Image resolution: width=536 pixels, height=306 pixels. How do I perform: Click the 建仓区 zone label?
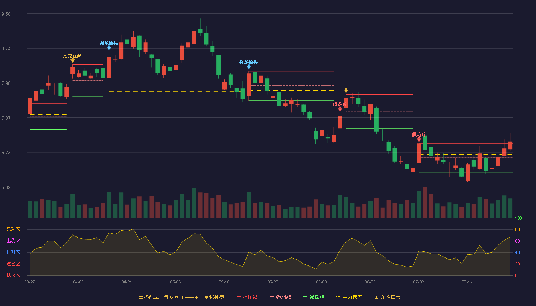(13, 264)
